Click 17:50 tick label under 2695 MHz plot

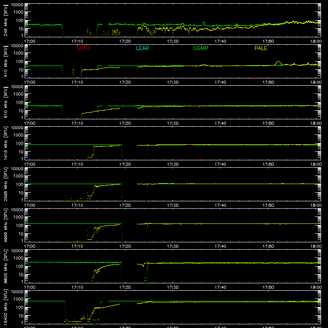[268, 205]
